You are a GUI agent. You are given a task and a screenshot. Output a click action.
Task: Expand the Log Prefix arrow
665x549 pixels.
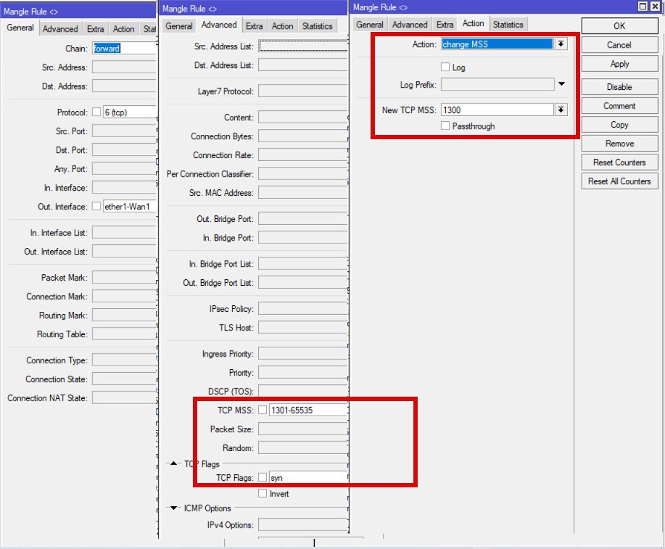point(561,84)
